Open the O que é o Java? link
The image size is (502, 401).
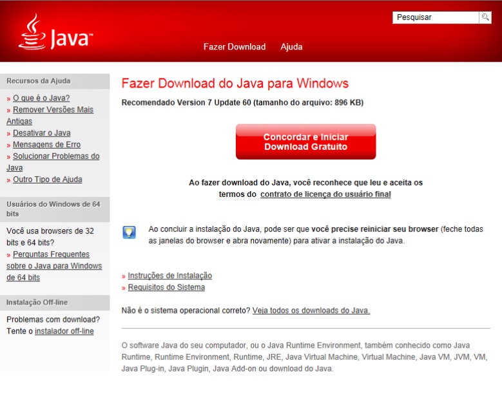pos(41,98)
